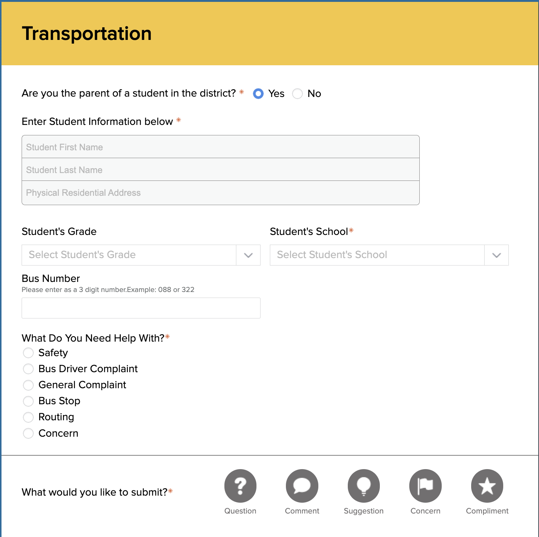Pick the General Complaint radio button
This screenshot has height=537, width=539.
tap(28, 385)
